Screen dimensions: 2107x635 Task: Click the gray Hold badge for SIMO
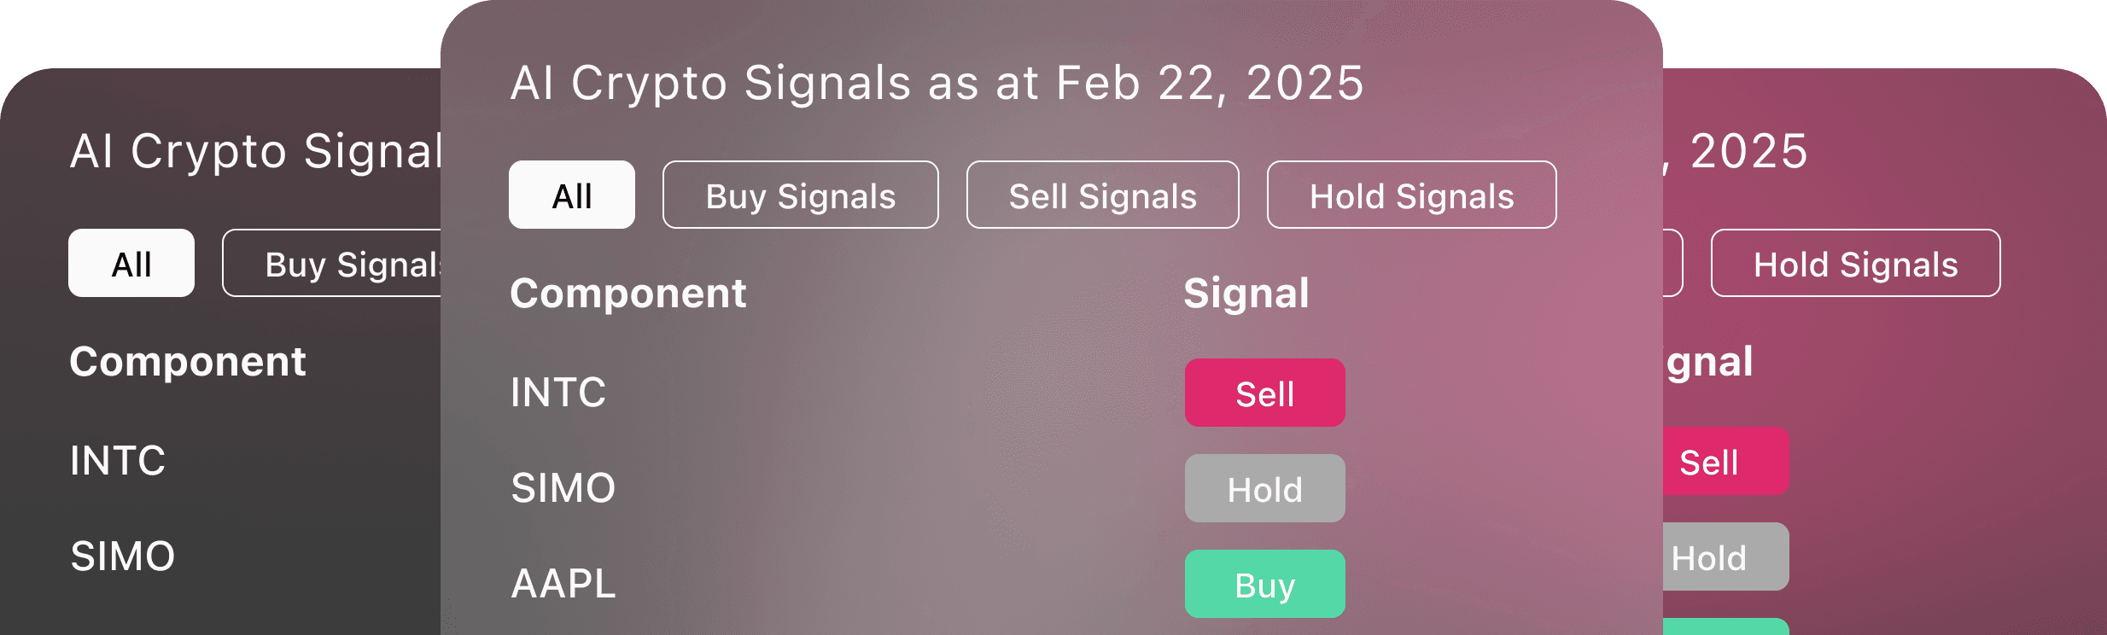point(1265,488)
